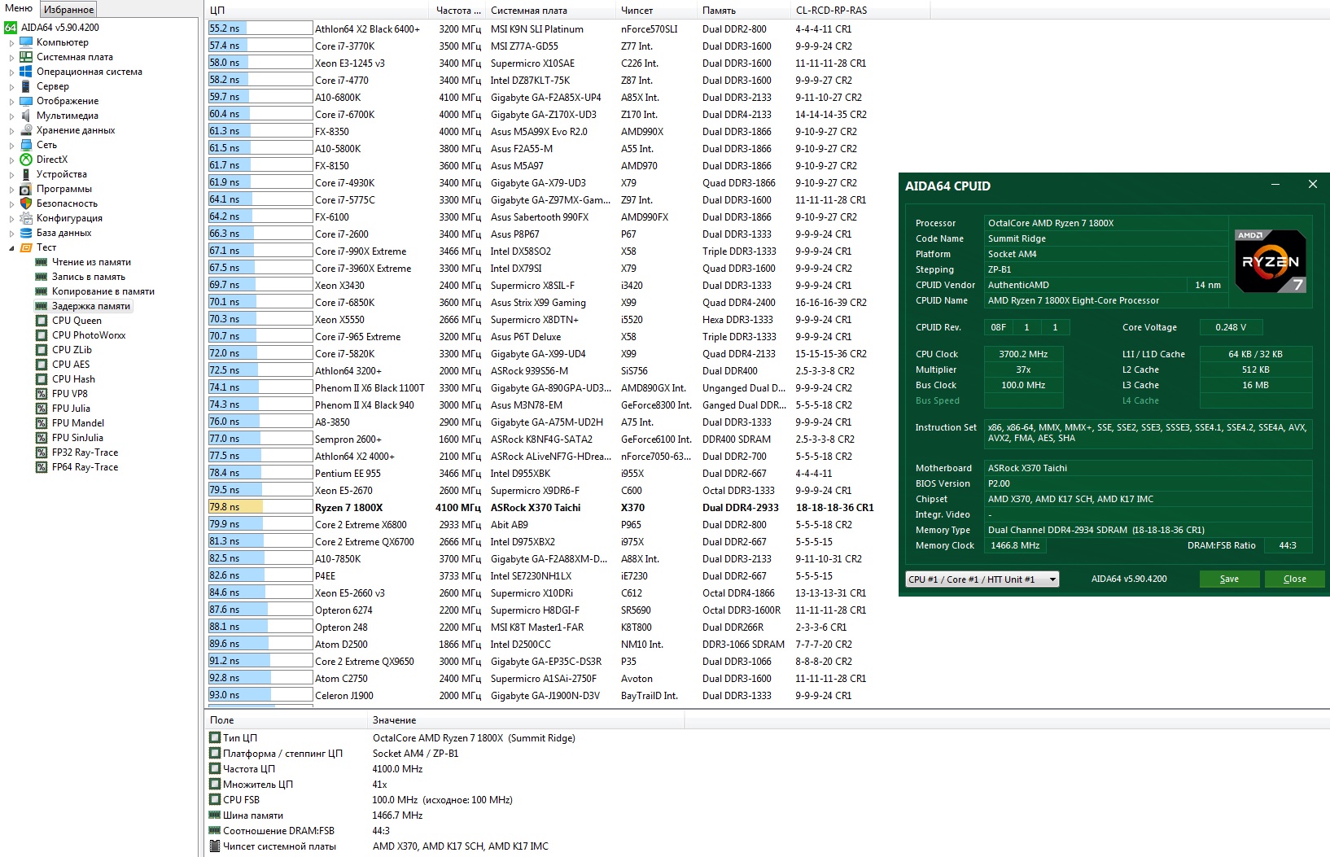Select the Копирование в память benchmark
Viewport: 1330px width, 857px height.
point(103,291)
